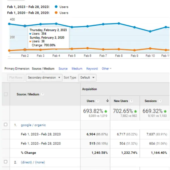
Task: Open the (direct) / (none) link
Action: (33, 162)
